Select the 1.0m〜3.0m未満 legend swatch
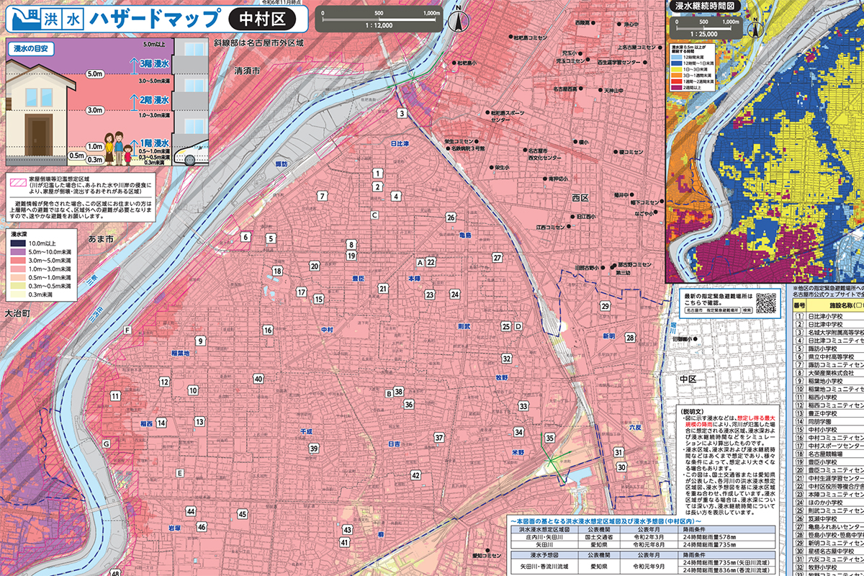Image resolution: width=864 pixels, height=576 pixels. 19,269
